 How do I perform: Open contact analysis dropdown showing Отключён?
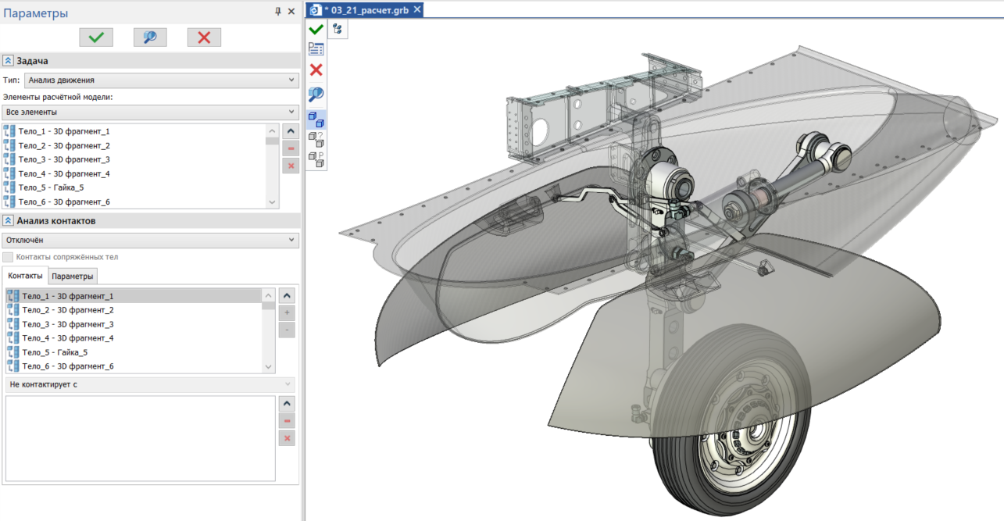(150, 240)
